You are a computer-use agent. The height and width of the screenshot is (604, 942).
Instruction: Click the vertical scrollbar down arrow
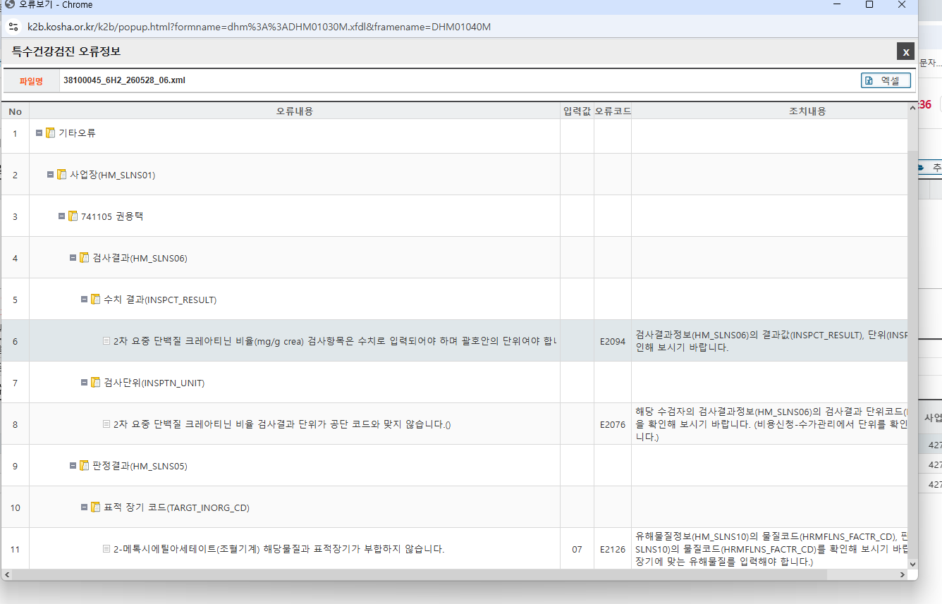click(913, 563)
